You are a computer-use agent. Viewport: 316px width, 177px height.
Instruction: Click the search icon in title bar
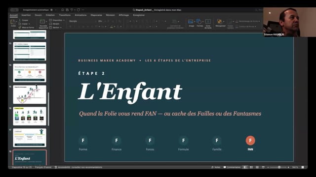pyautogui.click(x=256, y=10)
